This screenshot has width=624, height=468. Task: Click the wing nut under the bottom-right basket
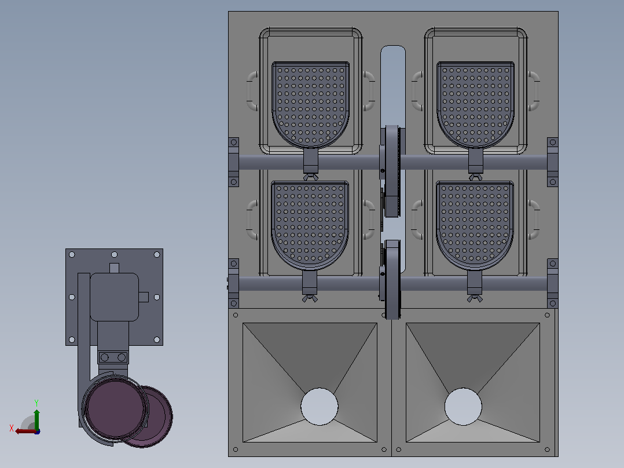tap(475, 298)
